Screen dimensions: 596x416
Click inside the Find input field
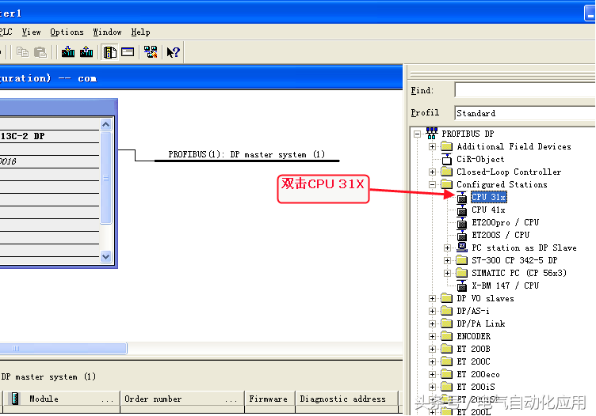pyautogui.click(x=523, y=90)
